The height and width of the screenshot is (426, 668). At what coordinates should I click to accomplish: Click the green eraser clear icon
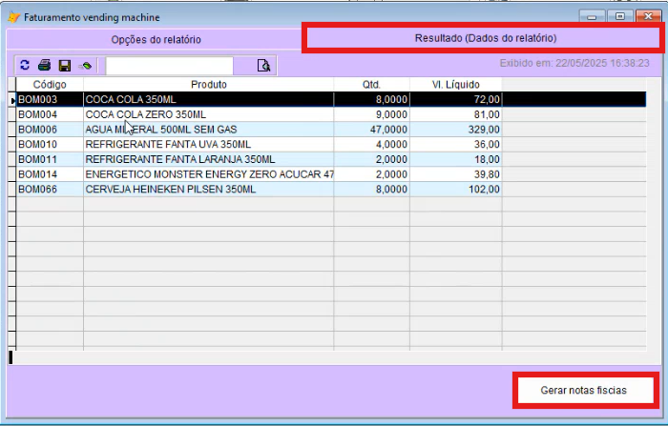[x=86, y=66]
